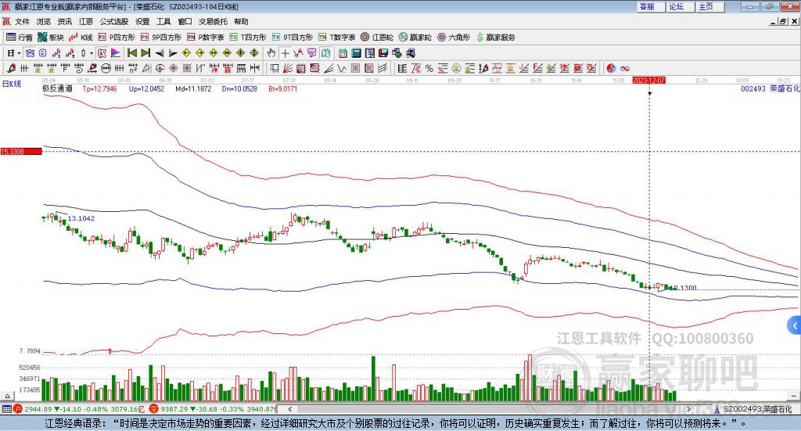
Task: Click the 论坛 forum button
Action: [x=676, y=6]
